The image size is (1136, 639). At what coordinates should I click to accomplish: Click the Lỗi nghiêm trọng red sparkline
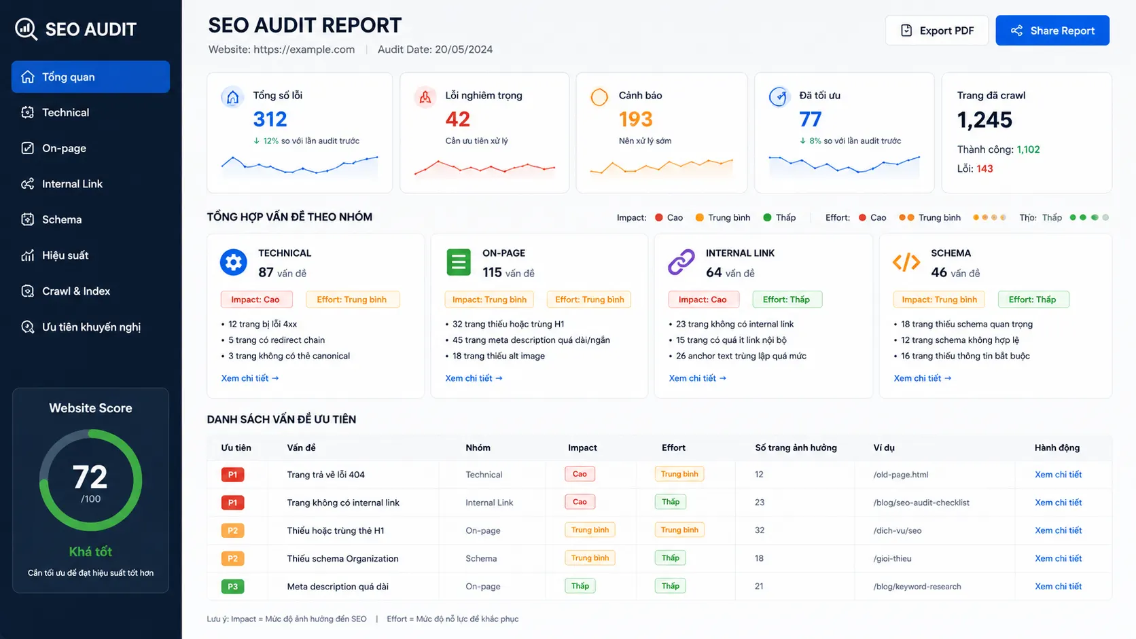[484, 168]
